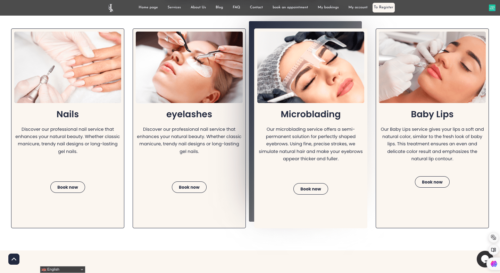
Task: Click Book now under eyelashes
Action: pos(189,187)
